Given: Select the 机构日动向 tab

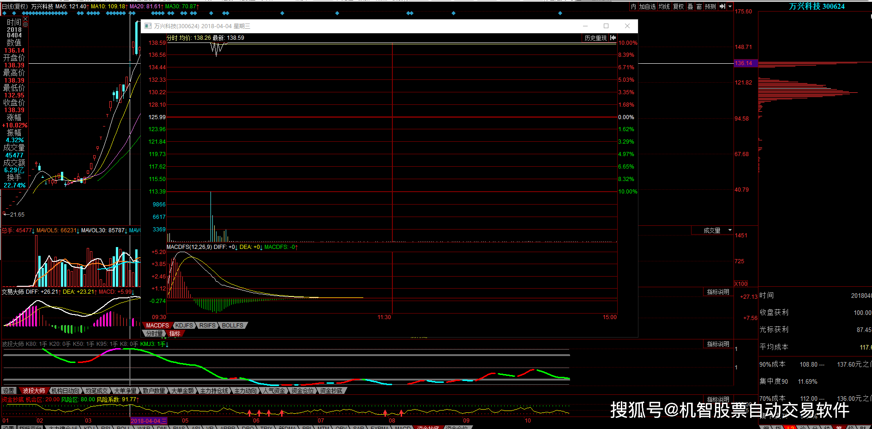Looking at the screenshot, I should pos(65,391).
